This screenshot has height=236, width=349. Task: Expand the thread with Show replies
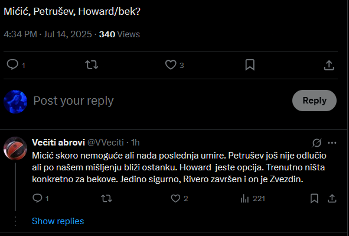pyautogui.click(x=58, y=221)
